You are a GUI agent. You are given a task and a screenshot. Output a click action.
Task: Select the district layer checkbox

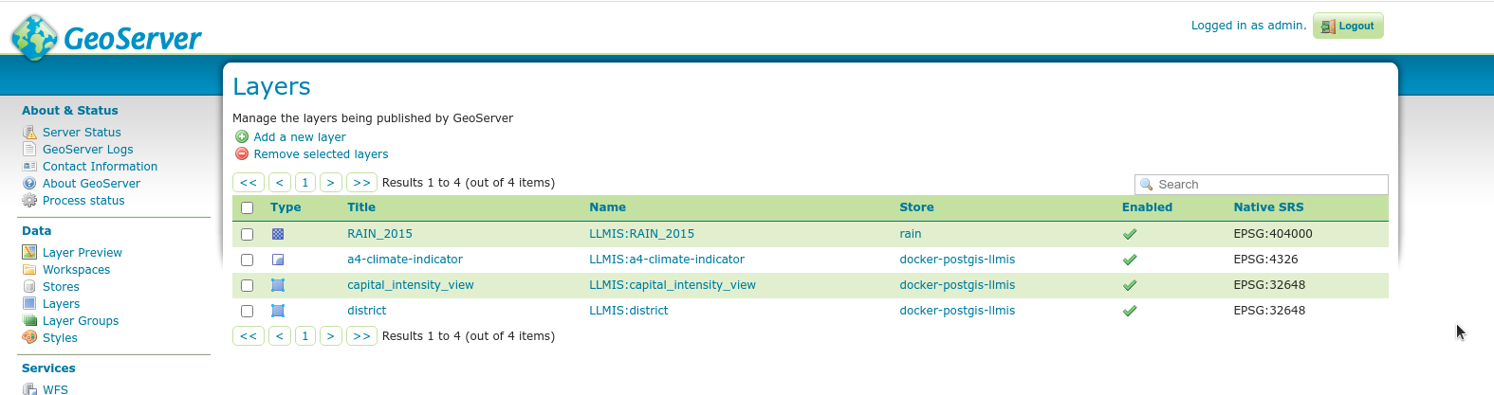tap(248, 311)
